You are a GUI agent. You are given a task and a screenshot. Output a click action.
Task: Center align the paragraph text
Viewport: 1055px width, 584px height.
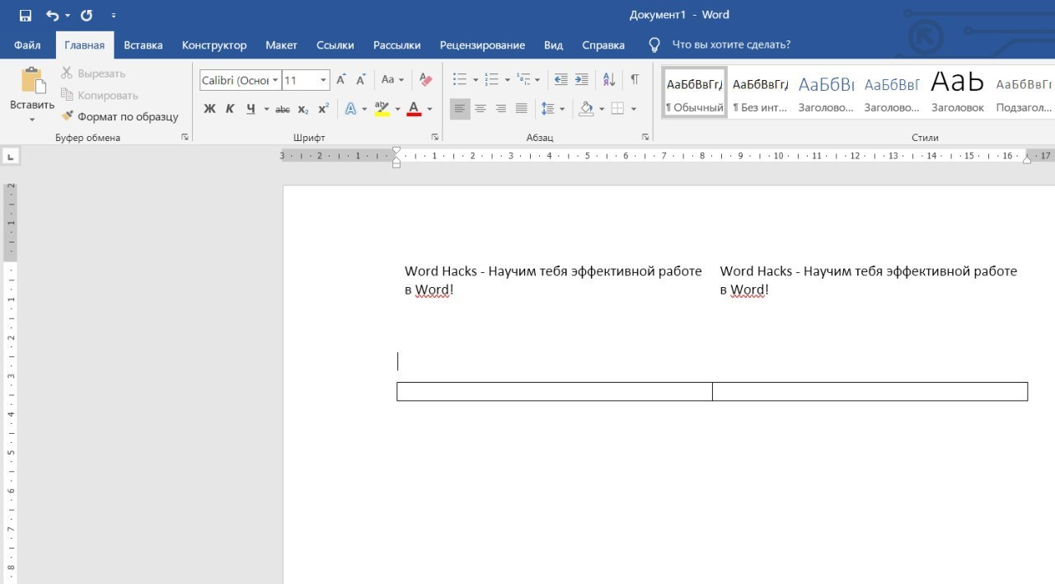(480, 109)
